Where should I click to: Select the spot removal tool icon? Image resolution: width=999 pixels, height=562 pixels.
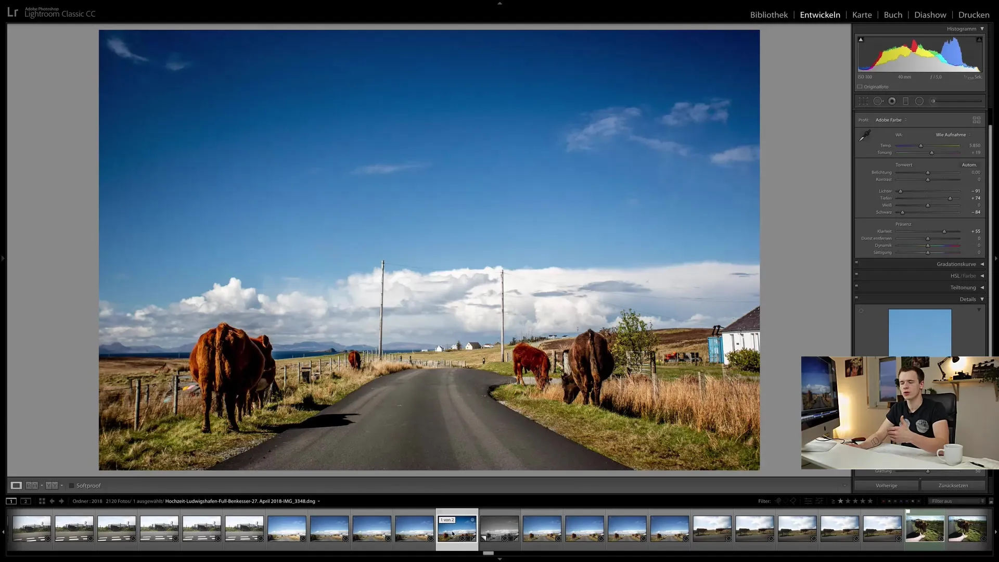point(878,101)
